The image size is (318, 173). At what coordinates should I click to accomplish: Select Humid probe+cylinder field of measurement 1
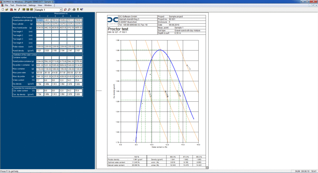point(40,20)
